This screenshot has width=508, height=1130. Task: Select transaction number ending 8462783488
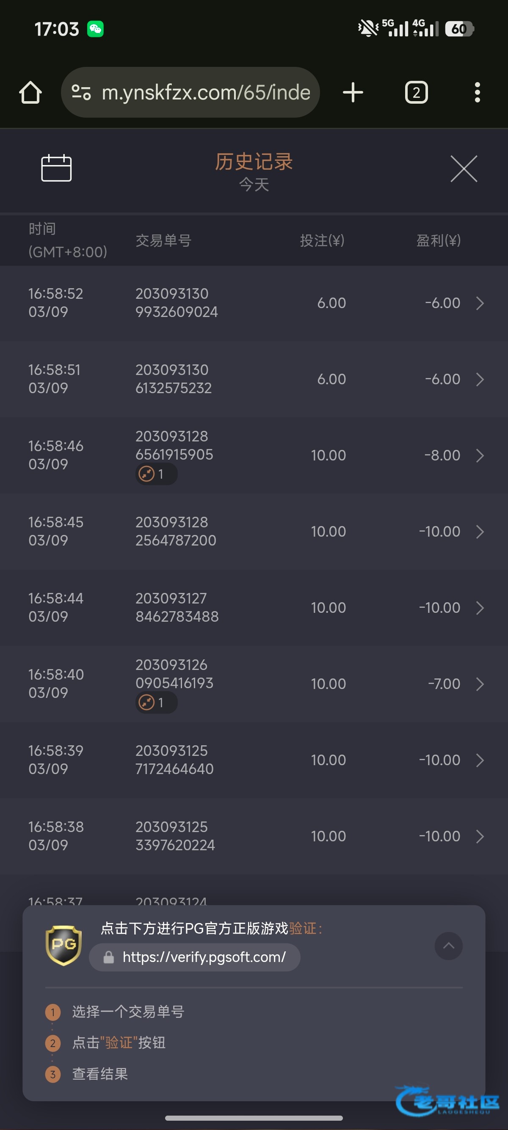[177, 608]
